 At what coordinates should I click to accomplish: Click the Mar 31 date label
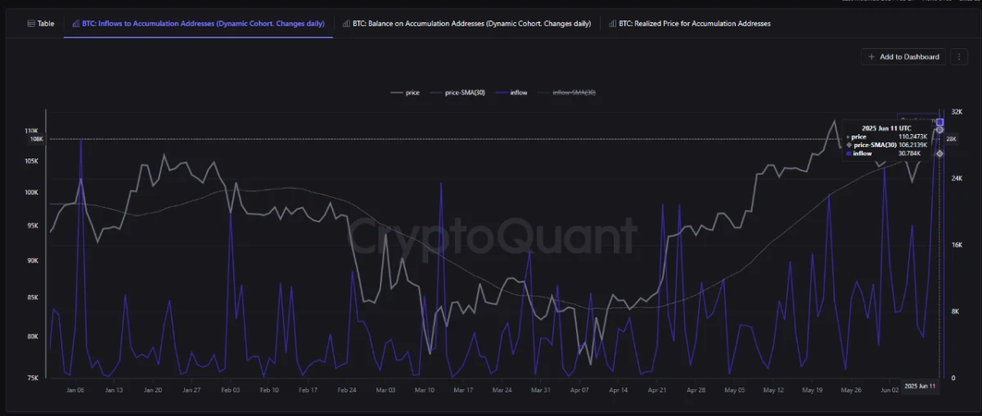541,391
